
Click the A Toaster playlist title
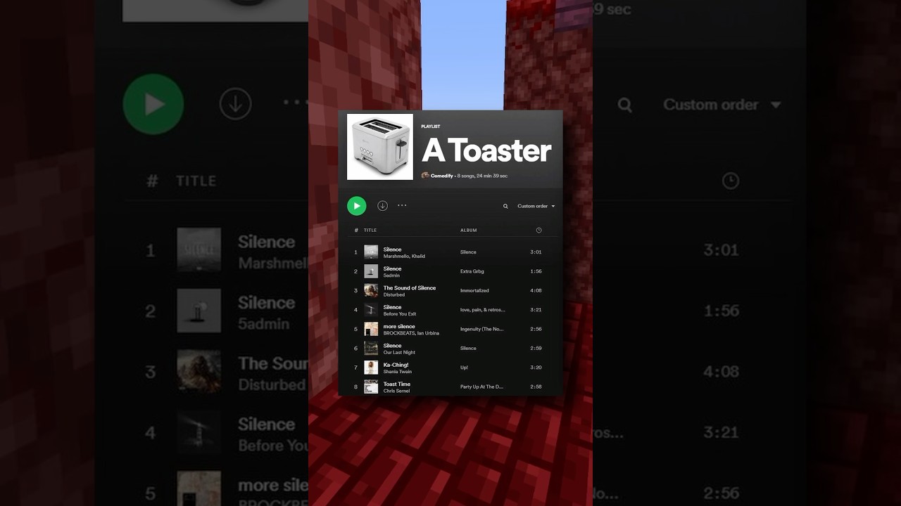[x=486, y=150]
